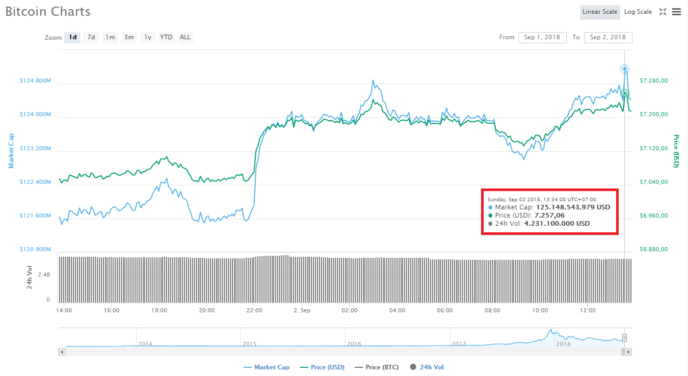The image size is (688, 376).
Task: Click the $6.880,00 price axis label
Action: (x=654, y=250)
